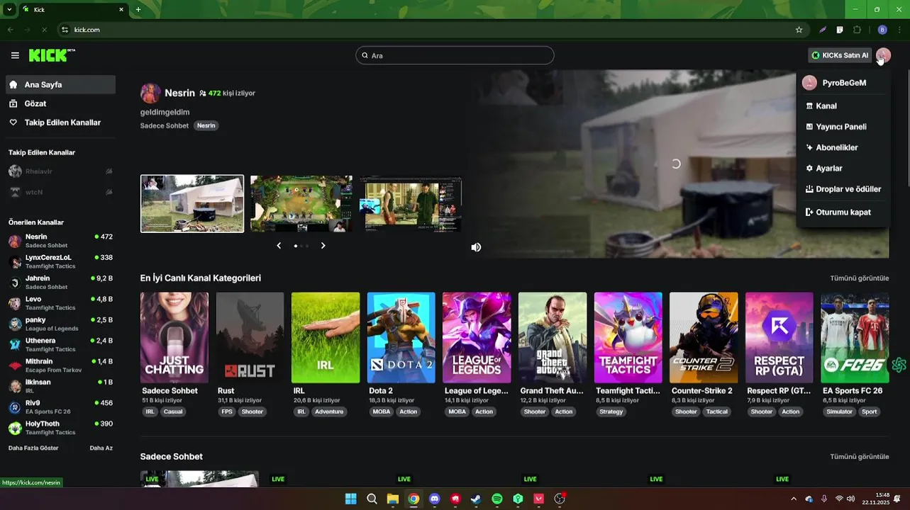Go to next featured stream arrow
The image size is (910, 510).
pos(323,246)
